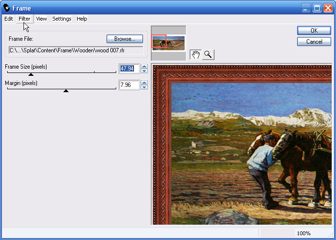Image resolution: width=336 pixels, height=240 pixels.
Task: Open the Edit menu
Action: tap(9, 19)
